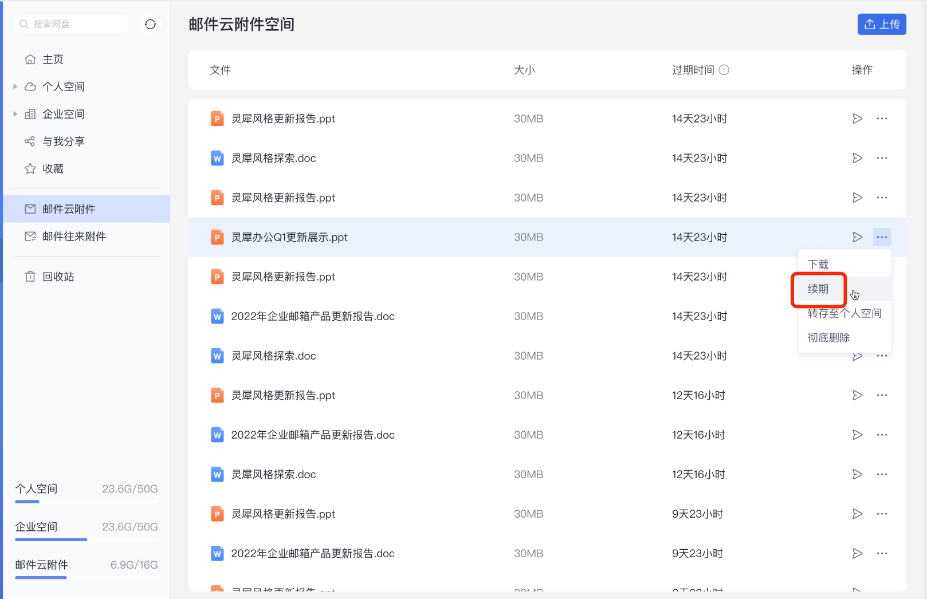Expand the 个人空间 tree item

coord(15,86)
